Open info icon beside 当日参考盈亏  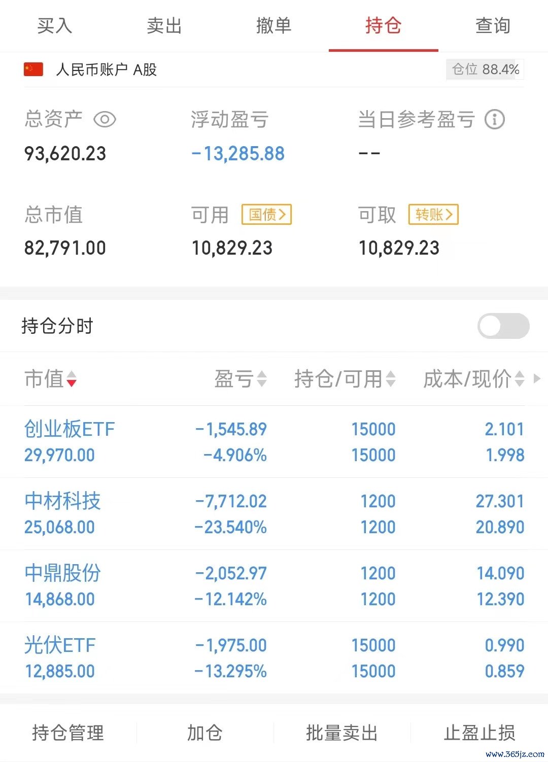coord(495,120)
